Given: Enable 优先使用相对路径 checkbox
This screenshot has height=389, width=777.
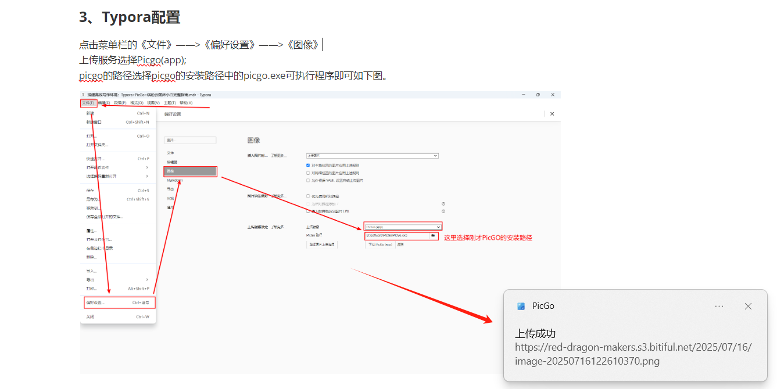Looking at the screenshot, I should click(x=308, y=196).
